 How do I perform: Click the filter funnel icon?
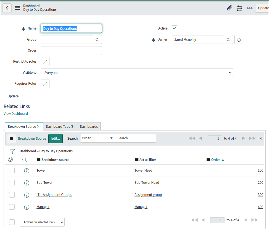pyautogui.click(x=12, y=151)
